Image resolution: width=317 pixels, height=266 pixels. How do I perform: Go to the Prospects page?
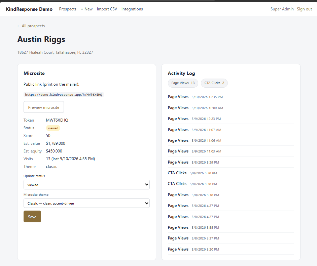(68, 9)
